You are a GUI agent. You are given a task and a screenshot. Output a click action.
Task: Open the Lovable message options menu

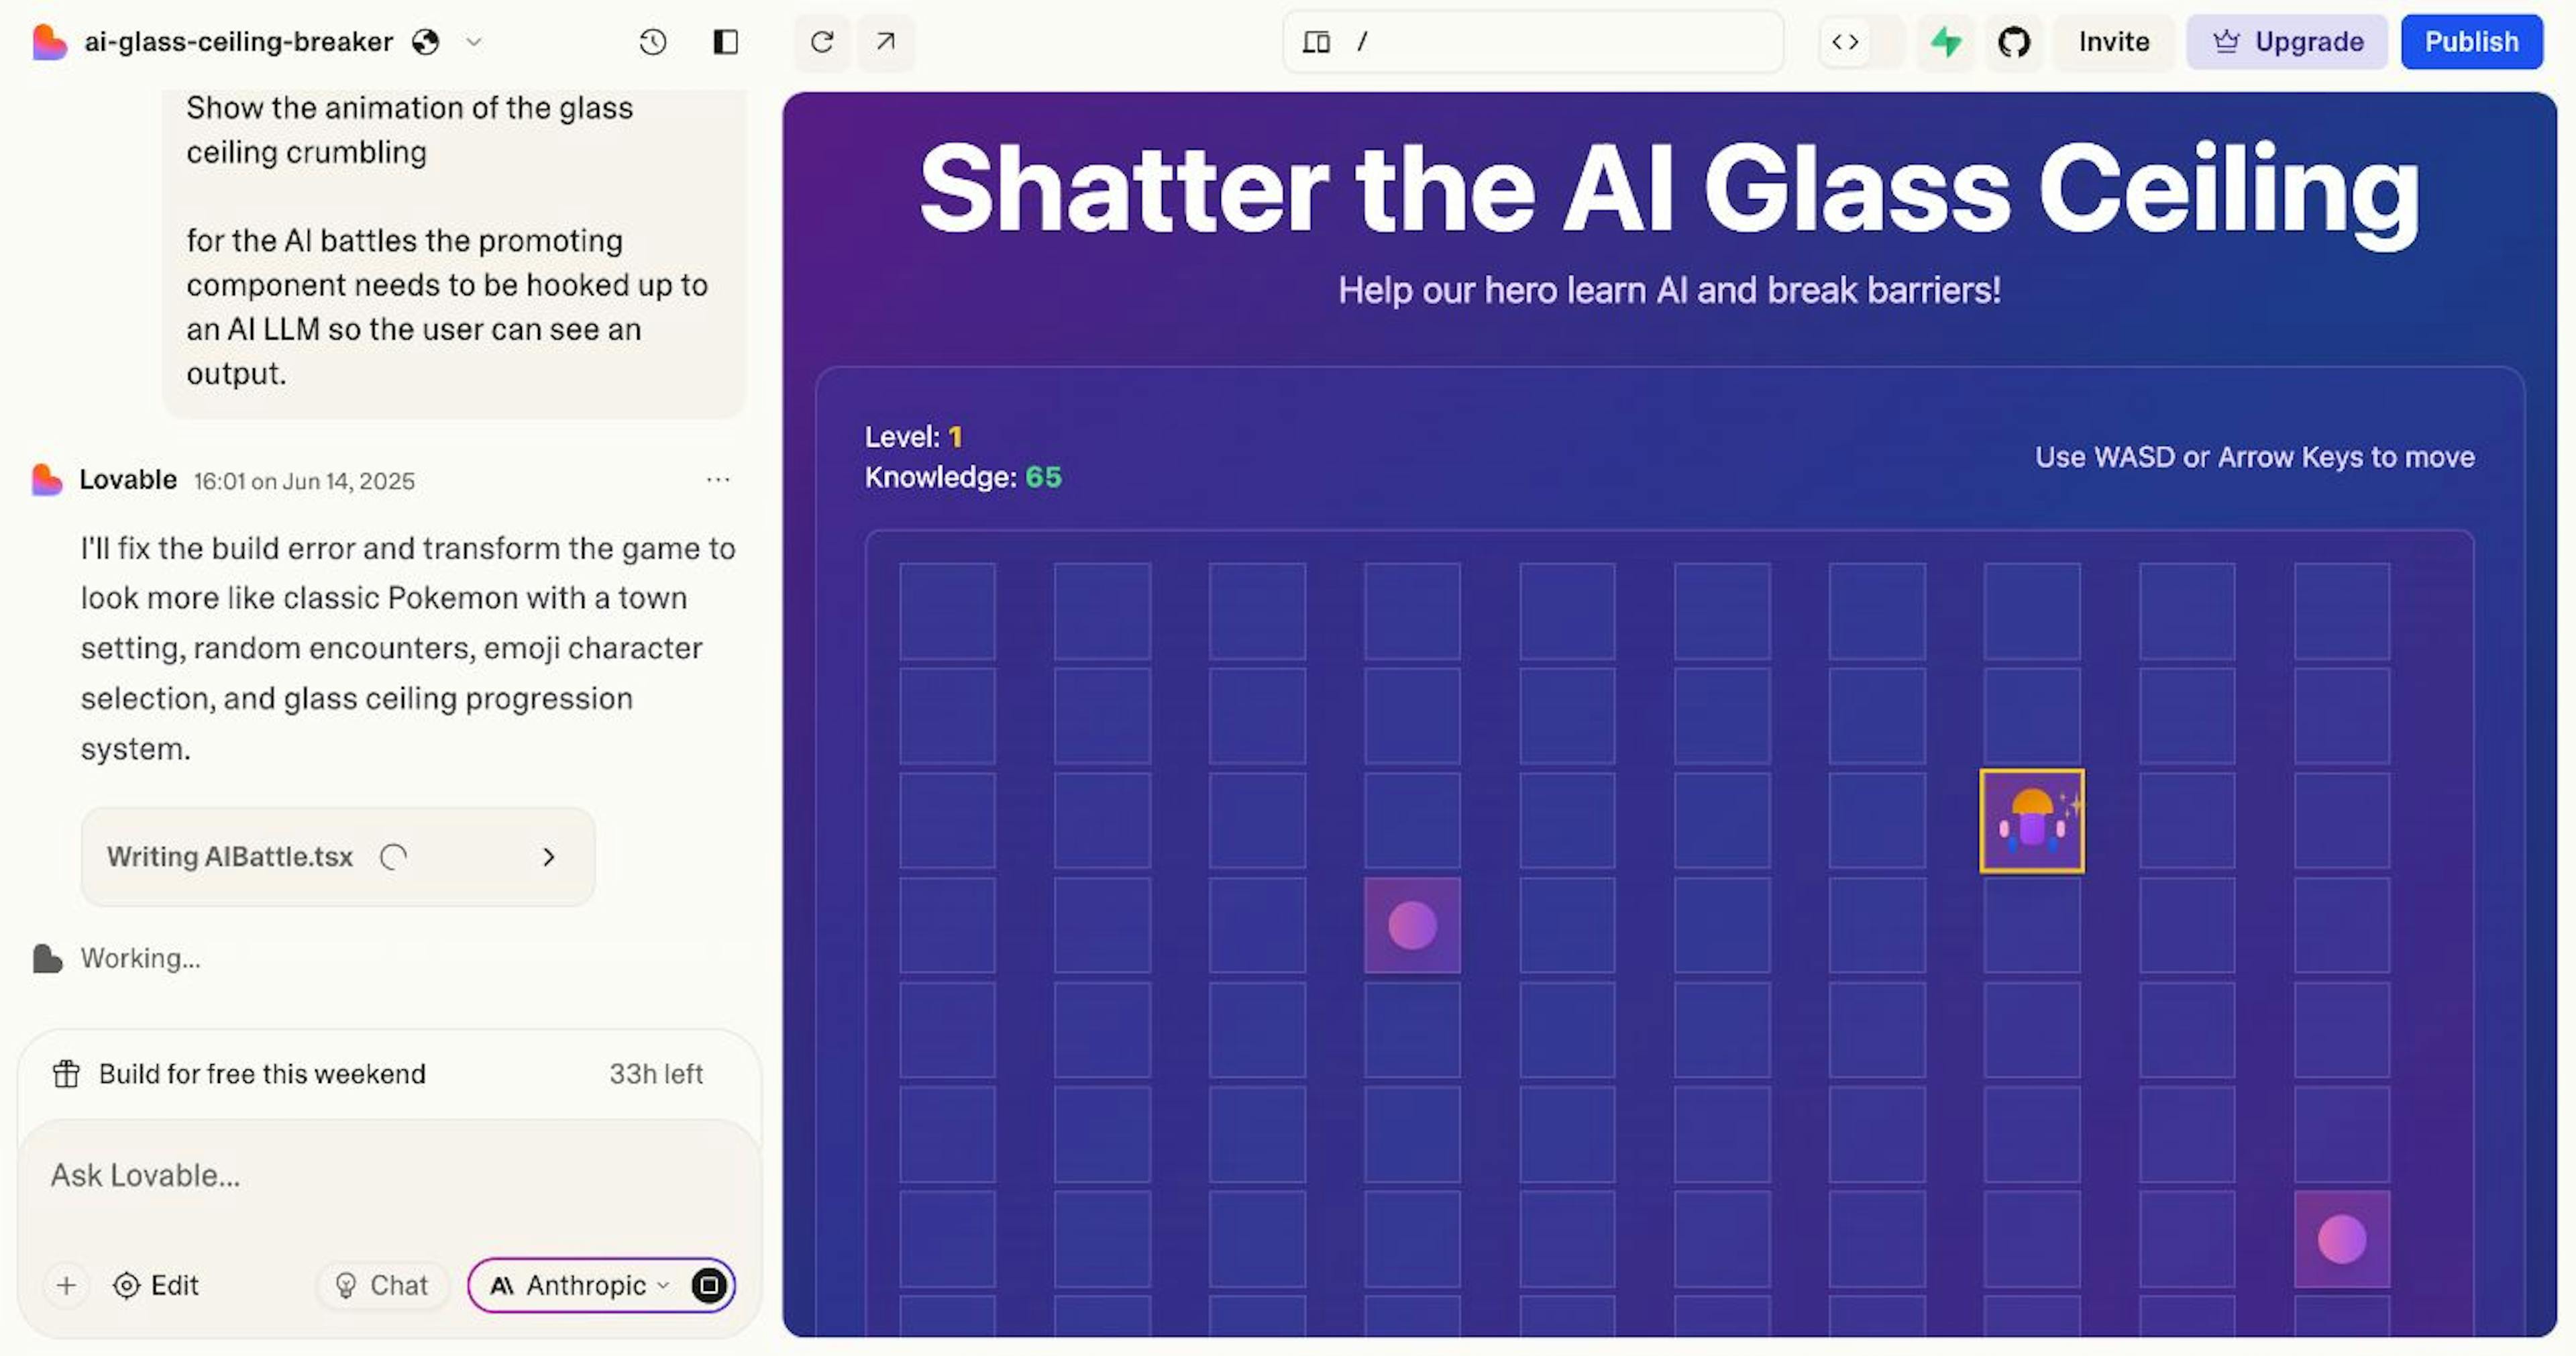coord(718,480)
